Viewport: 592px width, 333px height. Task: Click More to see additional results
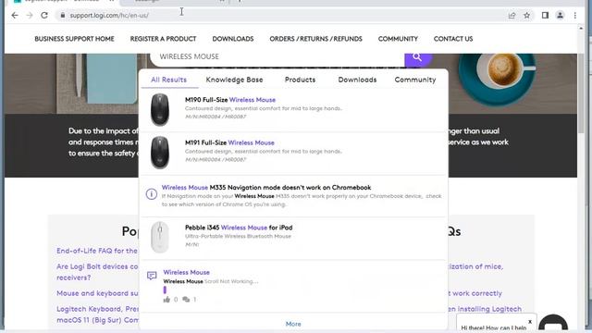293,324
